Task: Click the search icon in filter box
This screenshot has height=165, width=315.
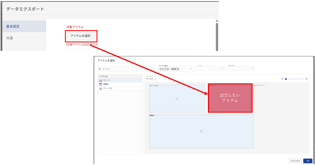Action: pyautogui.click(x=100, y=69)
